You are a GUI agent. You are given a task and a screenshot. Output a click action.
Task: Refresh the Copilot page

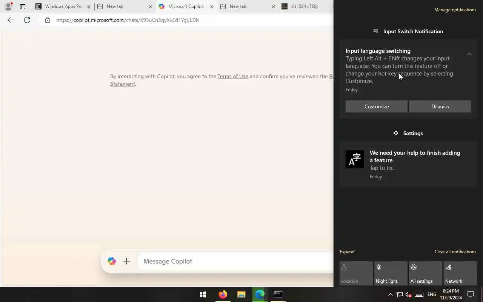(x=27, y=20)
